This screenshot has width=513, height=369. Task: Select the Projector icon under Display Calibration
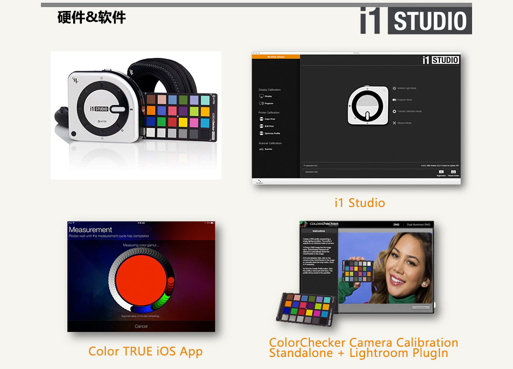click(261, 103)
